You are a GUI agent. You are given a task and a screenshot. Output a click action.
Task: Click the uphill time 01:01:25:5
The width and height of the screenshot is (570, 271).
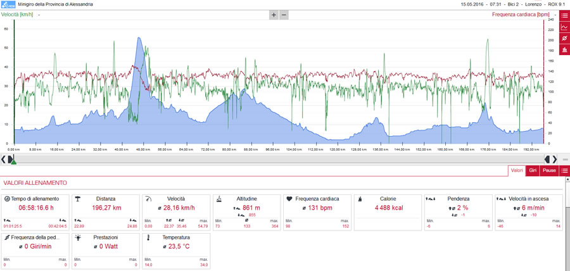[x=13, y=226]
